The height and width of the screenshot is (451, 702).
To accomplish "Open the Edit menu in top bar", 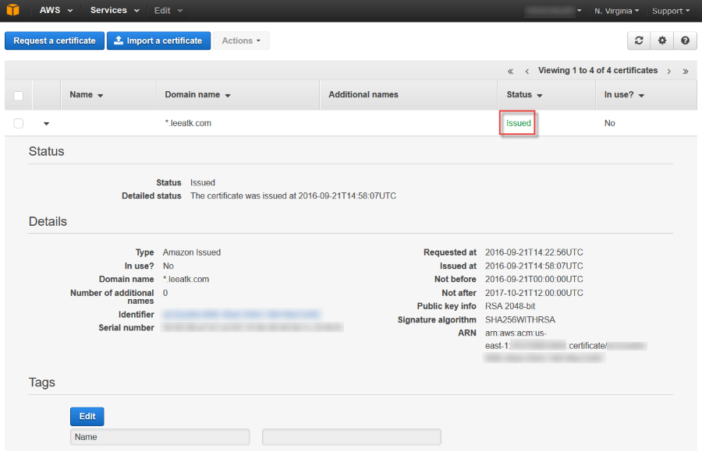I will click(168, 10).
